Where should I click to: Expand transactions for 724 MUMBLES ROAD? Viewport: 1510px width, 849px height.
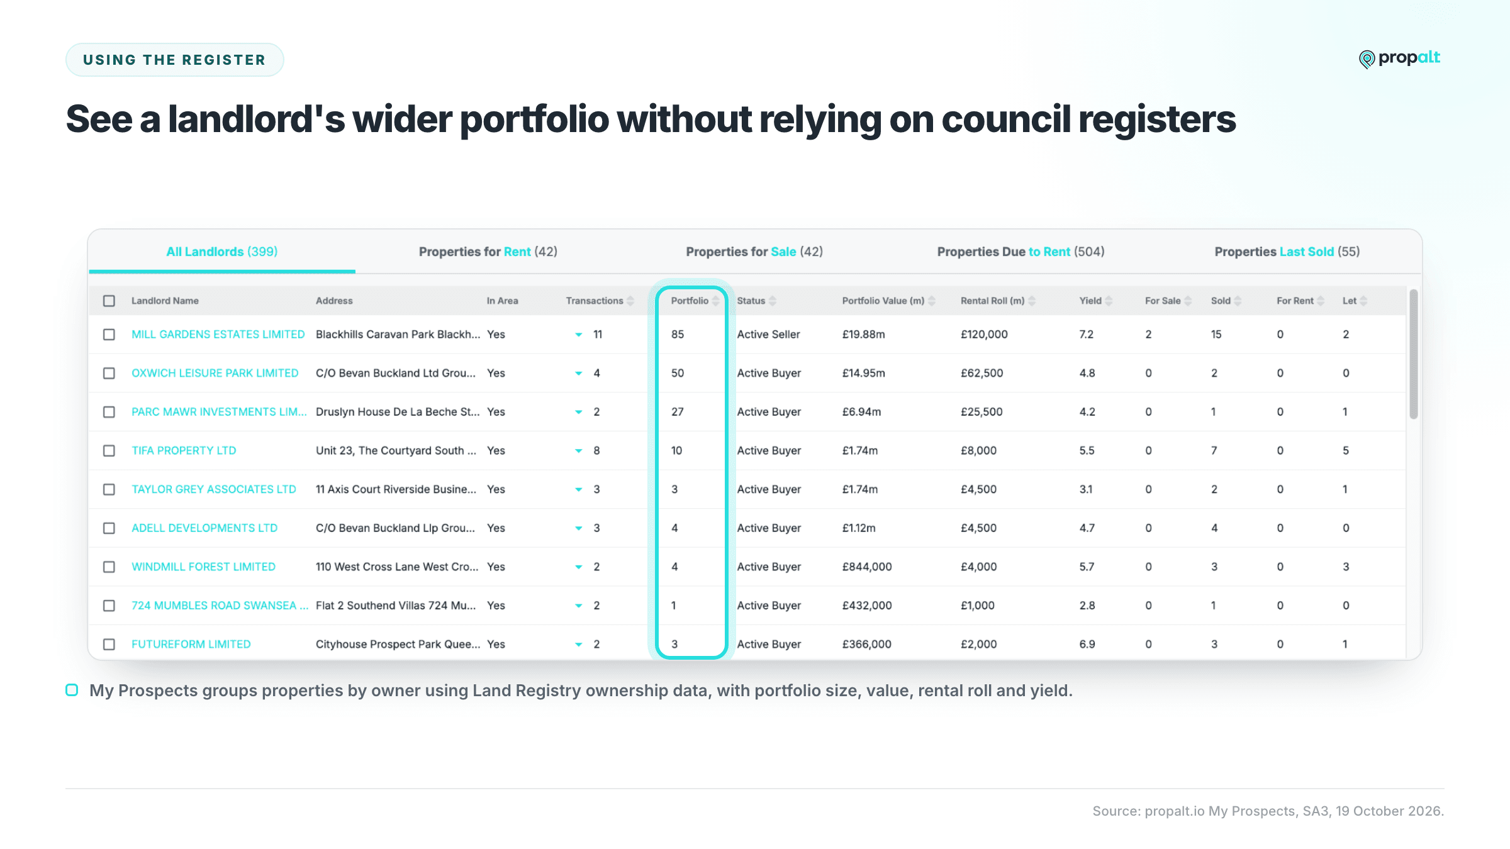pos(579,606)
